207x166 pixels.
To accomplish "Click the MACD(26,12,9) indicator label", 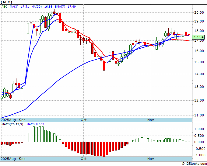I will (x=12, y=124).
